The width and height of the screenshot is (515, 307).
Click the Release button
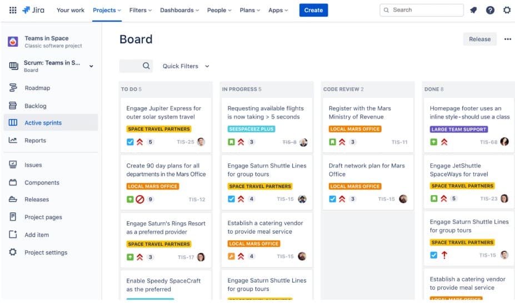[x=479, y=39]
